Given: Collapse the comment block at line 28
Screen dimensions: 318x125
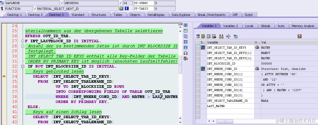Looking at the screenshot, I should pyautogui.click(x=23, y=46).
